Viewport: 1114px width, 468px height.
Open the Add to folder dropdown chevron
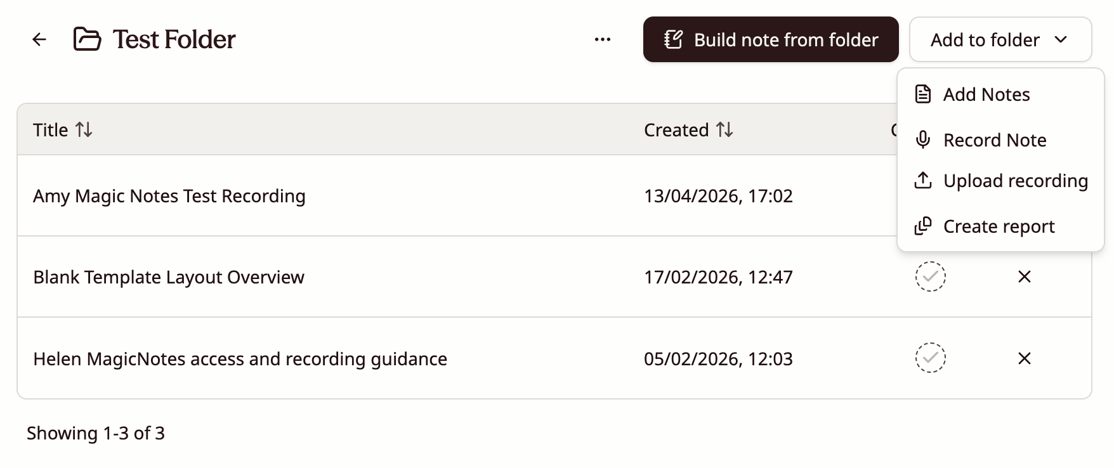click(x=1060, y=39)
